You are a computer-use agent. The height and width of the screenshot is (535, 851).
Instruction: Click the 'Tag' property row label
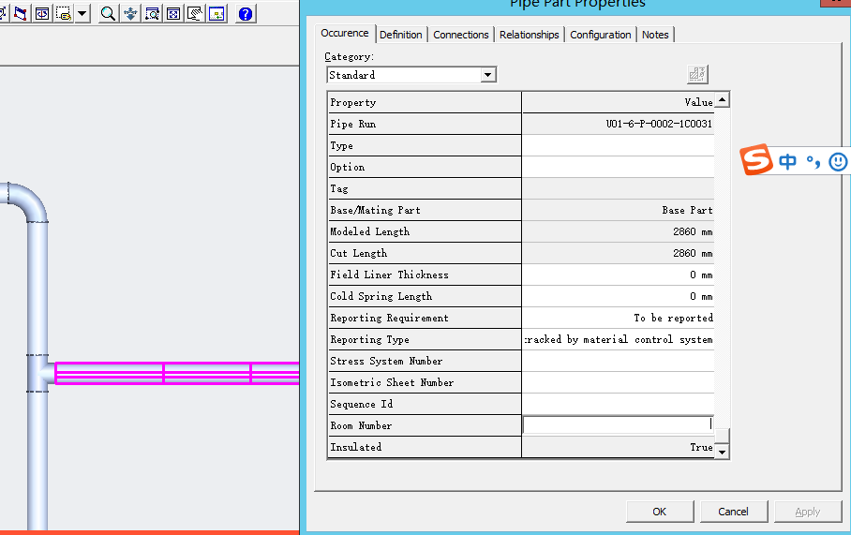coord(425,189)
